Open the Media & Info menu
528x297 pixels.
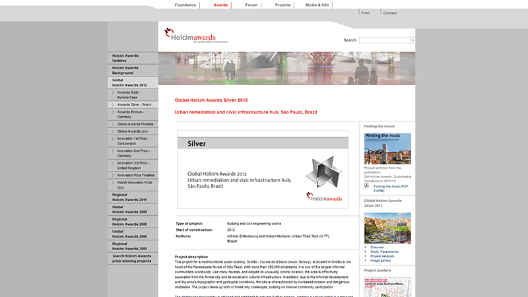[317, 5]
